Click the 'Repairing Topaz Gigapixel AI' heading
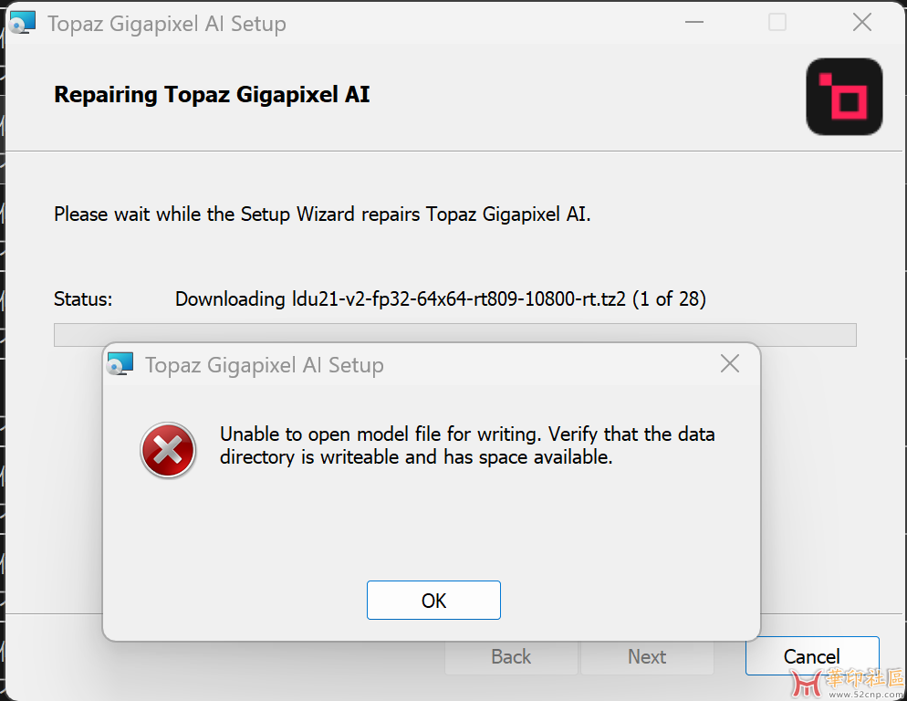 click(x=212, y=95)
